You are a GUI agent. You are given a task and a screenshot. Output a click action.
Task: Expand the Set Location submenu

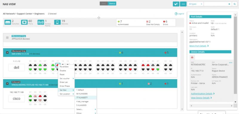66,94
